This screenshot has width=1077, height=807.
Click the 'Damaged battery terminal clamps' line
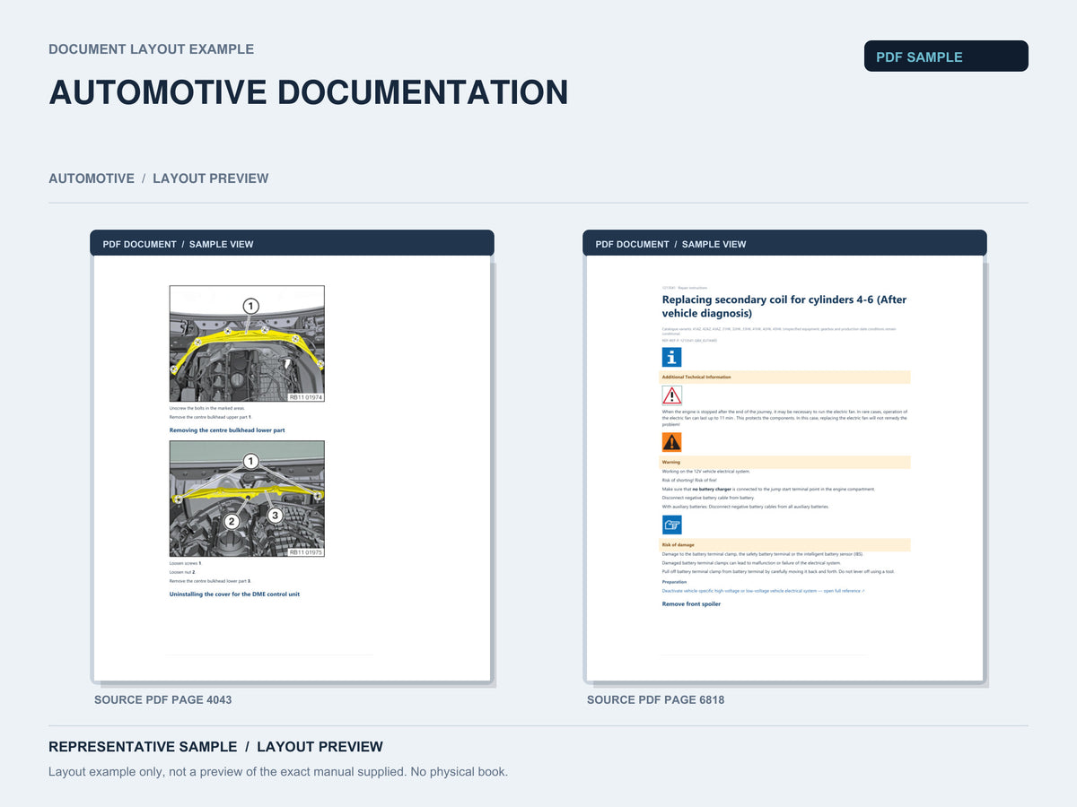pos(751,563)
